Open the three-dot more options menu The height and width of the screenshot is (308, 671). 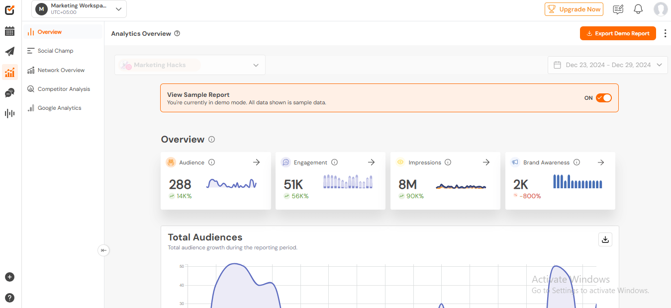[x=665, y=33]
